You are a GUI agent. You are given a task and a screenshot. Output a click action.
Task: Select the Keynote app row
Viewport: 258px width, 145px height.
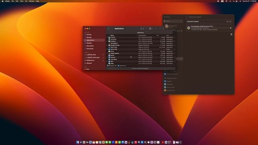[141, 57]
